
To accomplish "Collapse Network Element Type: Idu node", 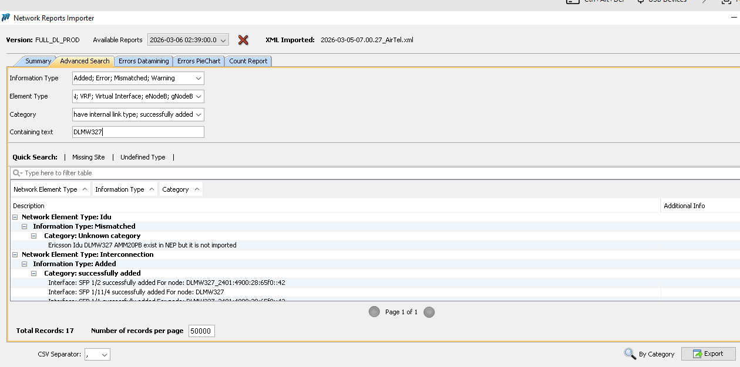I will [x=15, y=217].
